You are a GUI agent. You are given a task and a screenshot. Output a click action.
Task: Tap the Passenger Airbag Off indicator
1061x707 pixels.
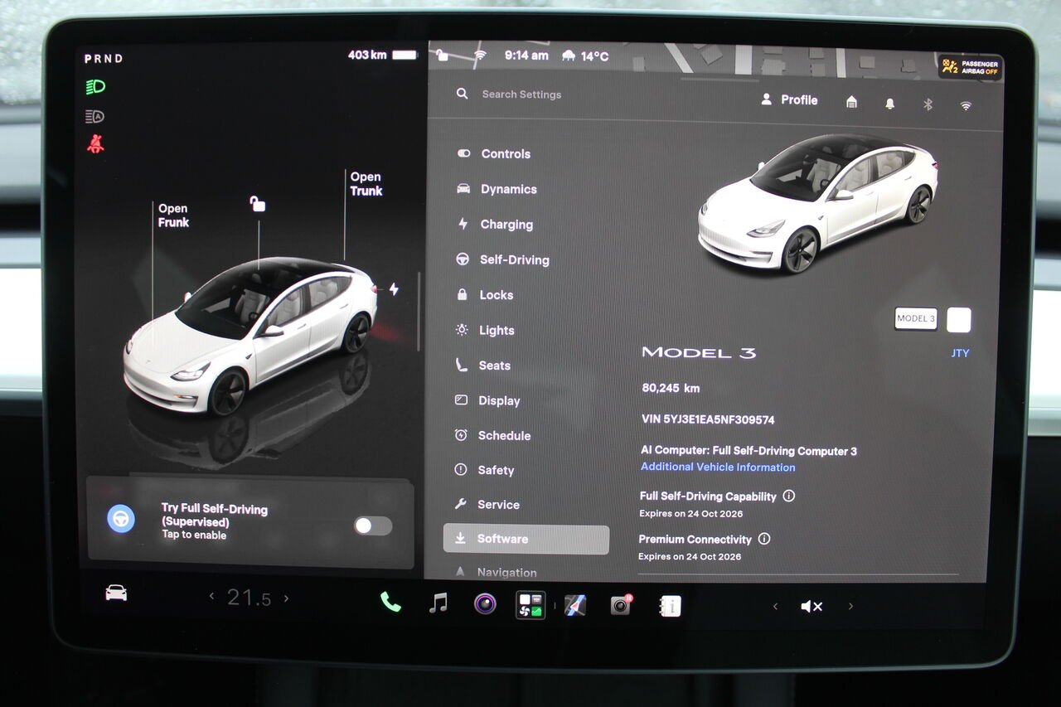(970, 67)
